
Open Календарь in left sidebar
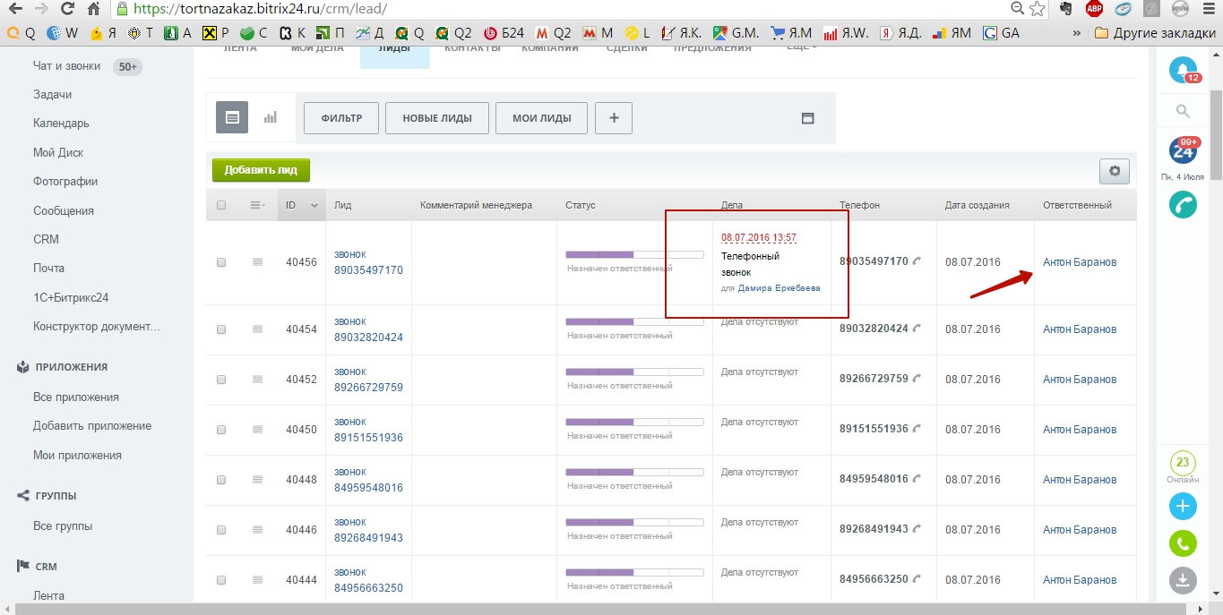click(x=61, y=124)
